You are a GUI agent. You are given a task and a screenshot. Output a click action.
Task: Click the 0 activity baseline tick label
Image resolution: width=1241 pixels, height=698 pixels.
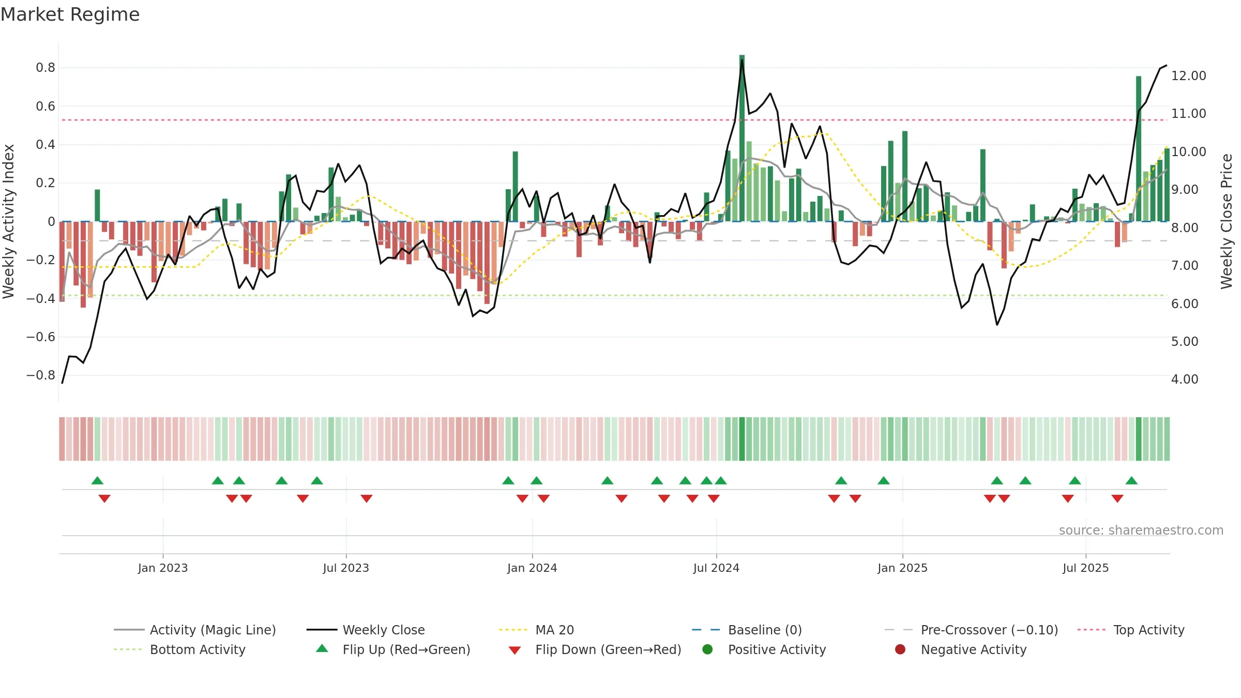pos(51,221)
